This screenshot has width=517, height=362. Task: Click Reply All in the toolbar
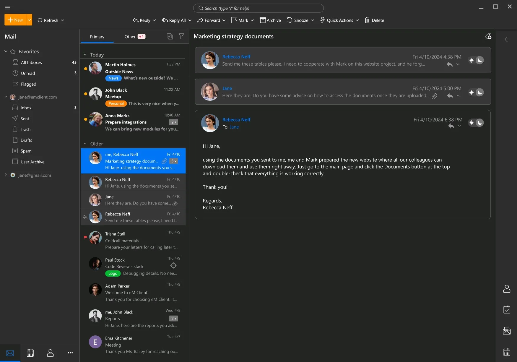pyautogui.click(x=174, y=20)
